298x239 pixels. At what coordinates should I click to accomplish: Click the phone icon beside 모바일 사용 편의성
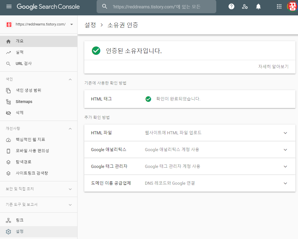click(x=8, y=151)
